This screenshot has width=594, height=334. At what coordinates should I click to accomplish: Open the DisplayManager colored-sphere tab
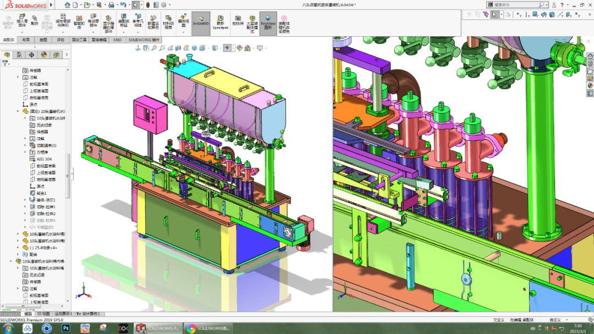44,55
